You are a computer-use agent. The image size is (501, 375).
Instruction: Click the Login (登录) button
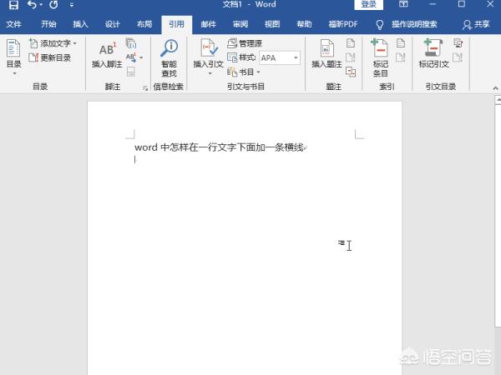pyautogui.click(x=369, y=5)
